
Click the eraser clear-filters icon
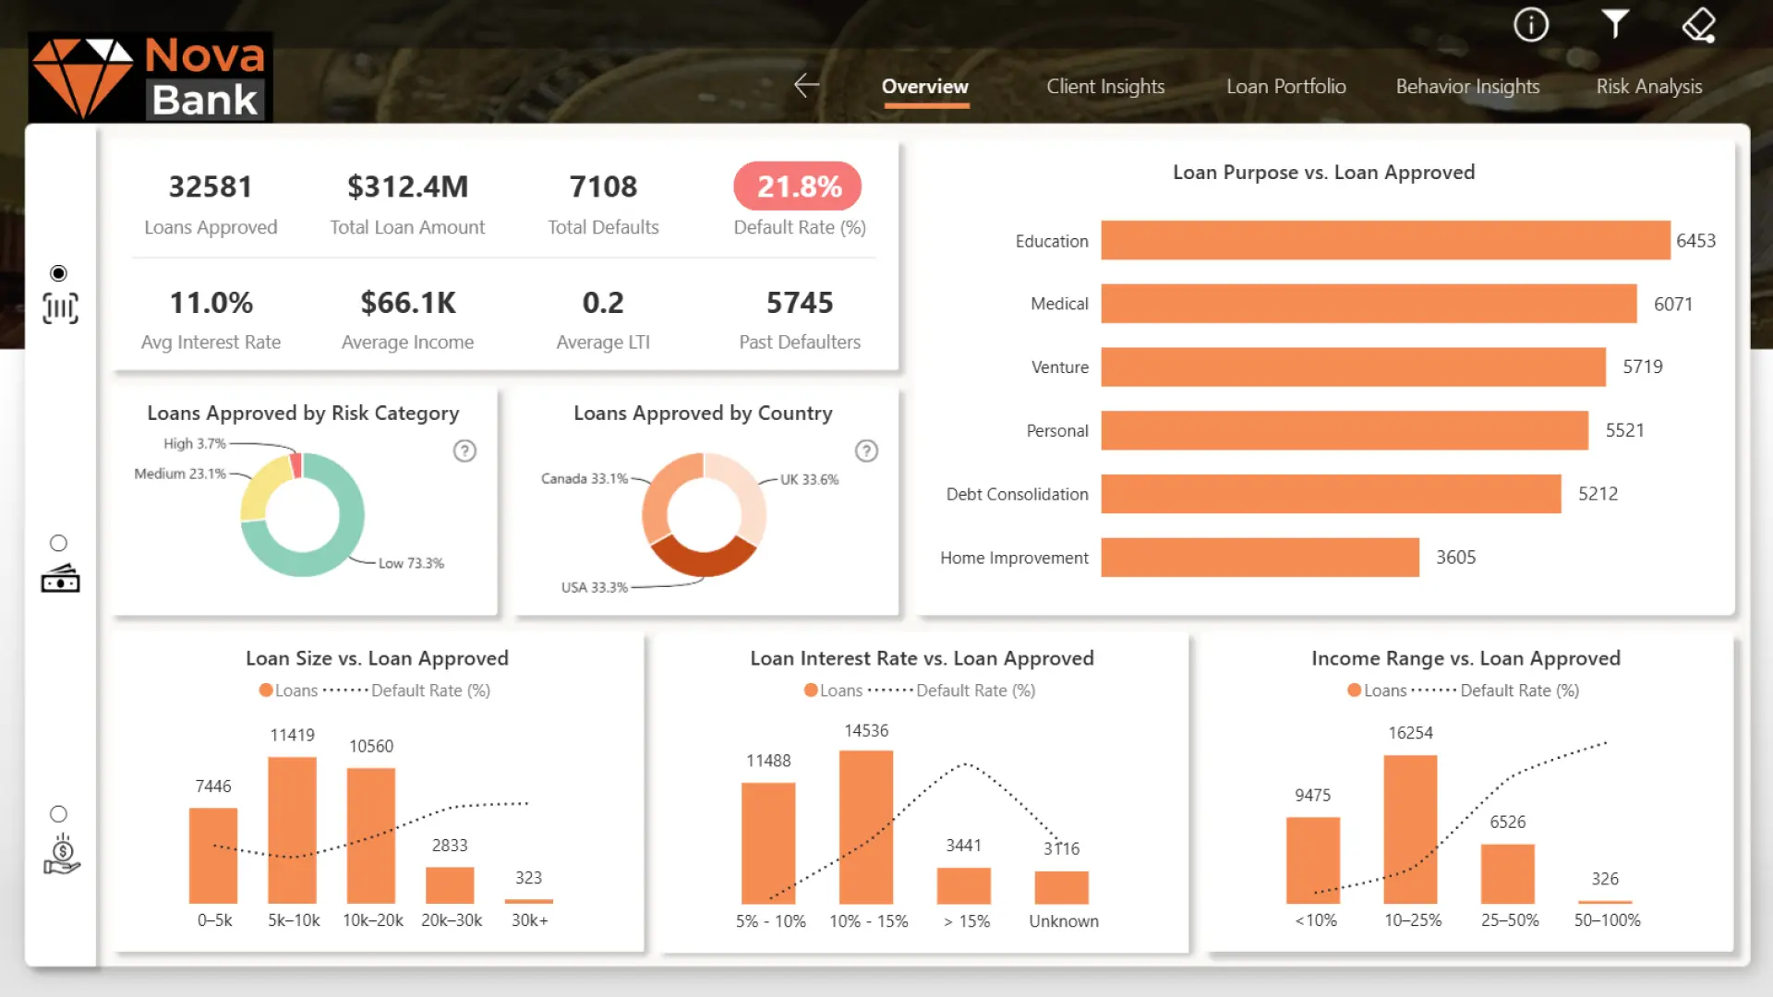click(x=1698, y=25)
